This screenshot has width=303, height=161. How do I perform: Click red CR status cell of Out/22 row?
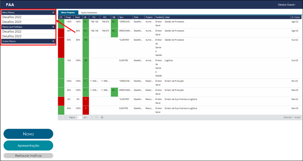pos(61,47)
